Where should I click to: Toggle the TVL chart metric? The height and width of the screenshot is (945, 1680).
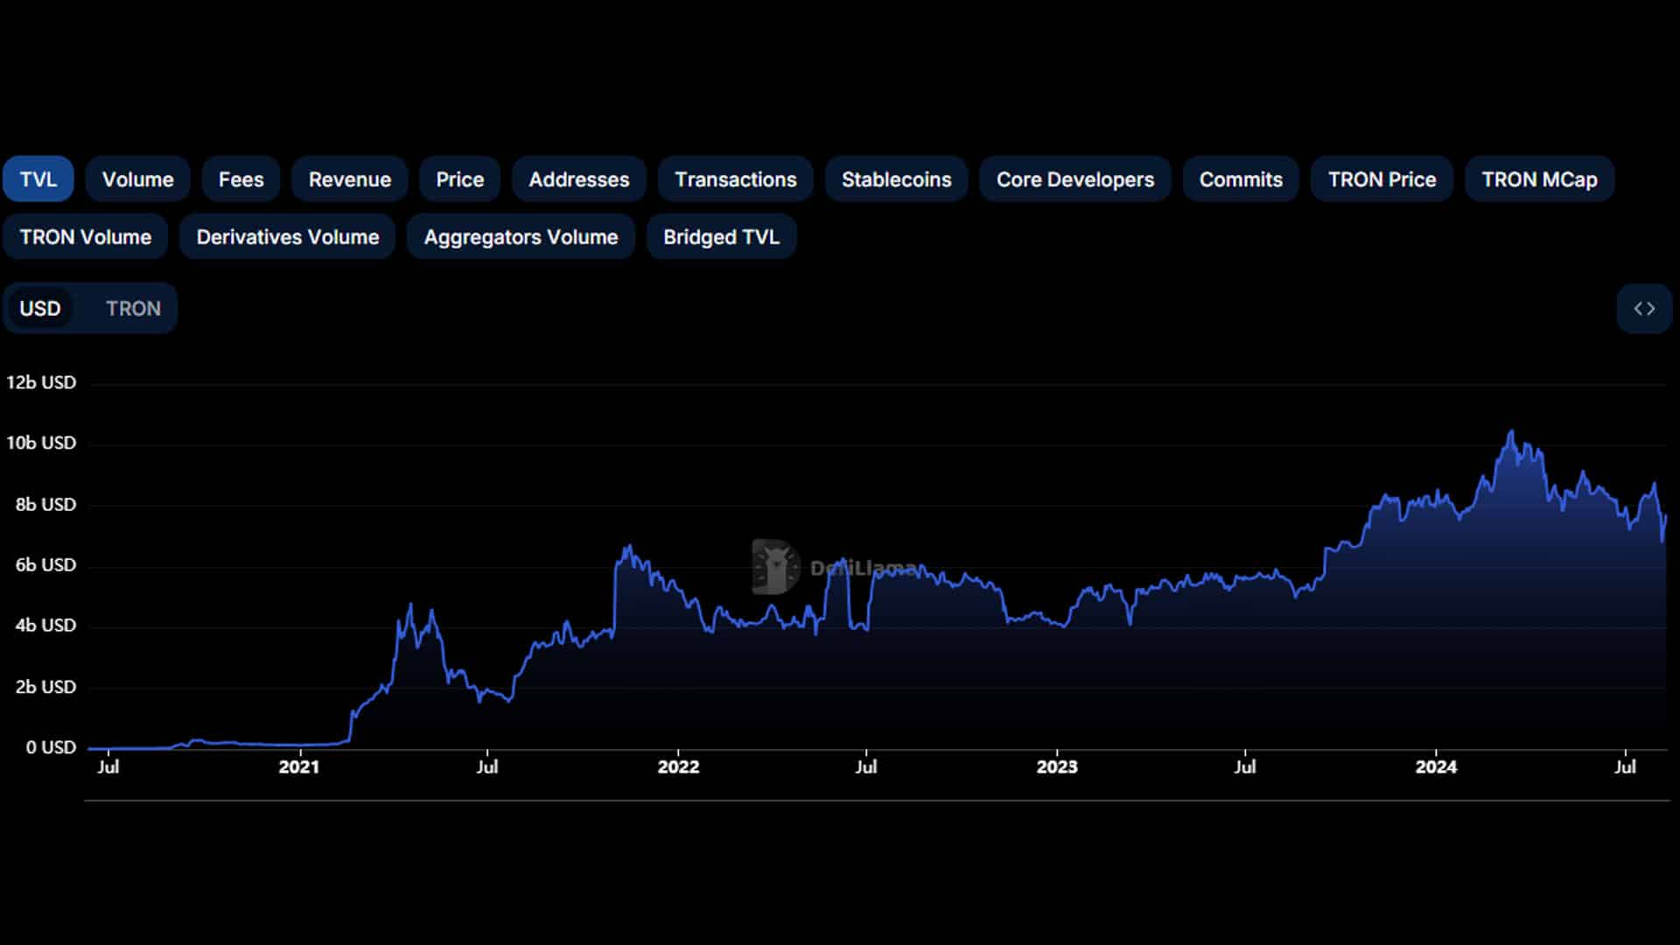tap(38, 179)
